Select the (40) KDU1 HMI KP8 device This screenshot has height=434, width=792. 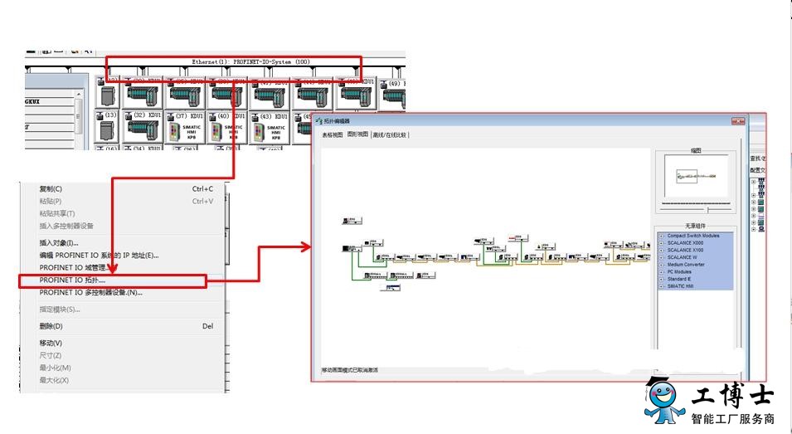226,127
